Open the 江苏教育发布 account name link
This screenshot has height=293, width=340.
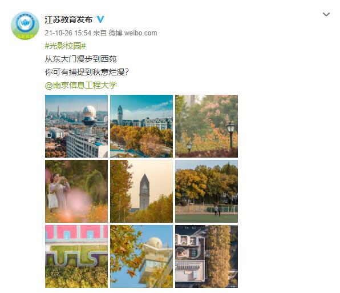coord(68,19)
